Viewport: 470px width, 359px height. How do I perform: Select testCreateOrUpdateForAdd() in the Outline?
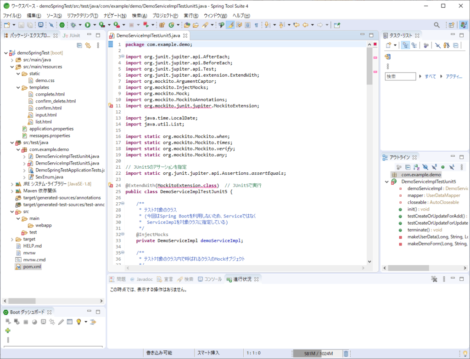point(437,216)
